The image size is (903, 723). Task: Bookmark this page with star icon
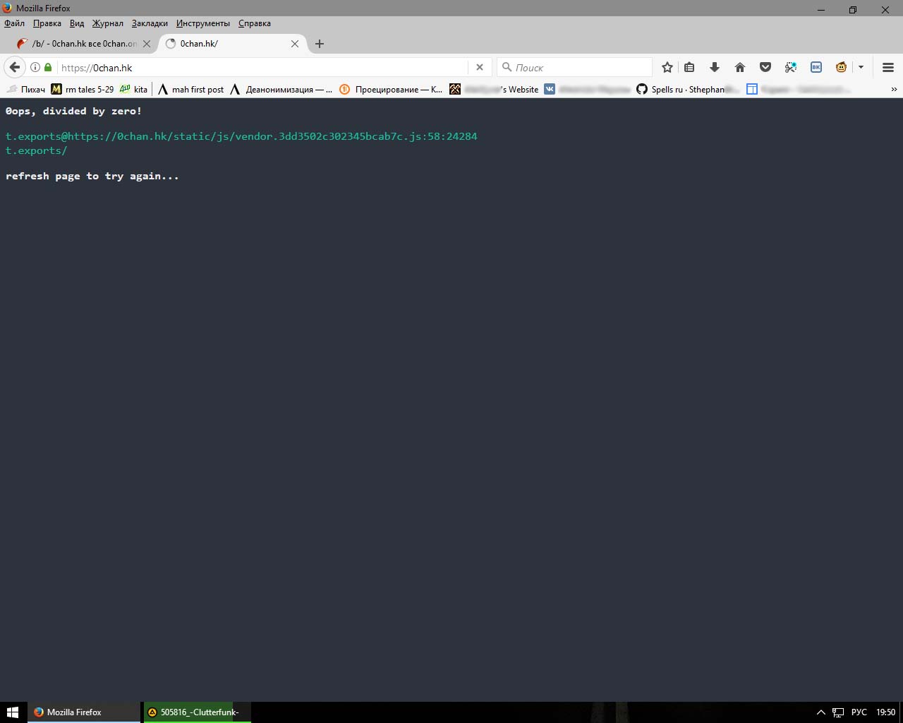click(667, 68)
